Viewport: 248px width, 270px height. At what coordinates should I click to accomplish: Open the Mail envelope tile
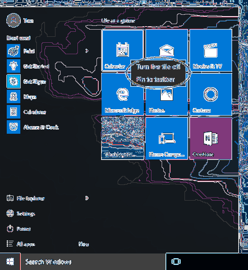[x=167, y=44]
